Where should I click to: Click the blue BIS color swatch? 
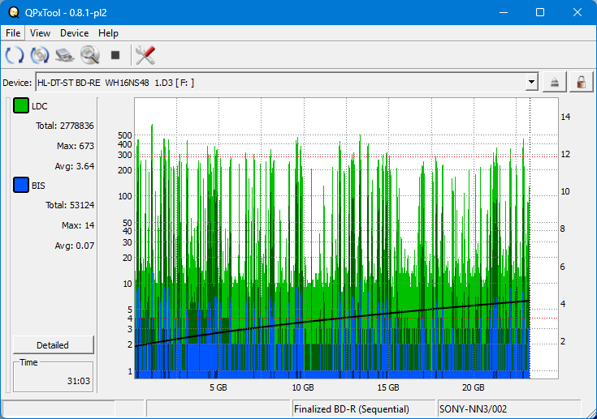21,185
